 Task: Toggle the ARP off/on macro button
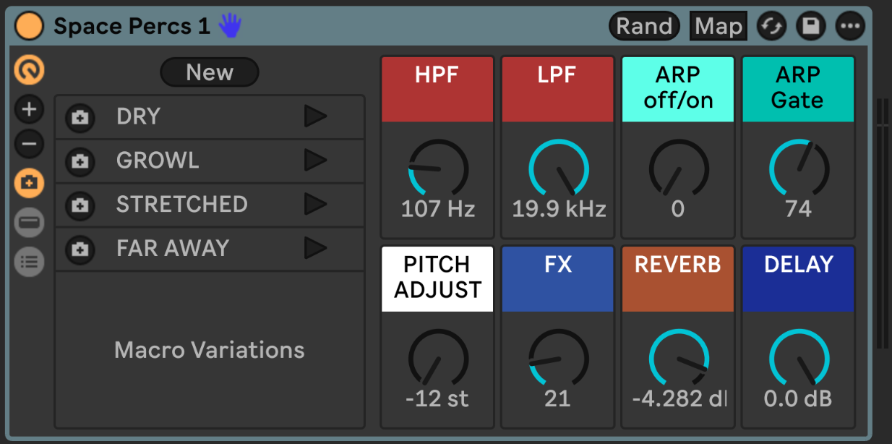pyautogui.click(x=677, y=88)
